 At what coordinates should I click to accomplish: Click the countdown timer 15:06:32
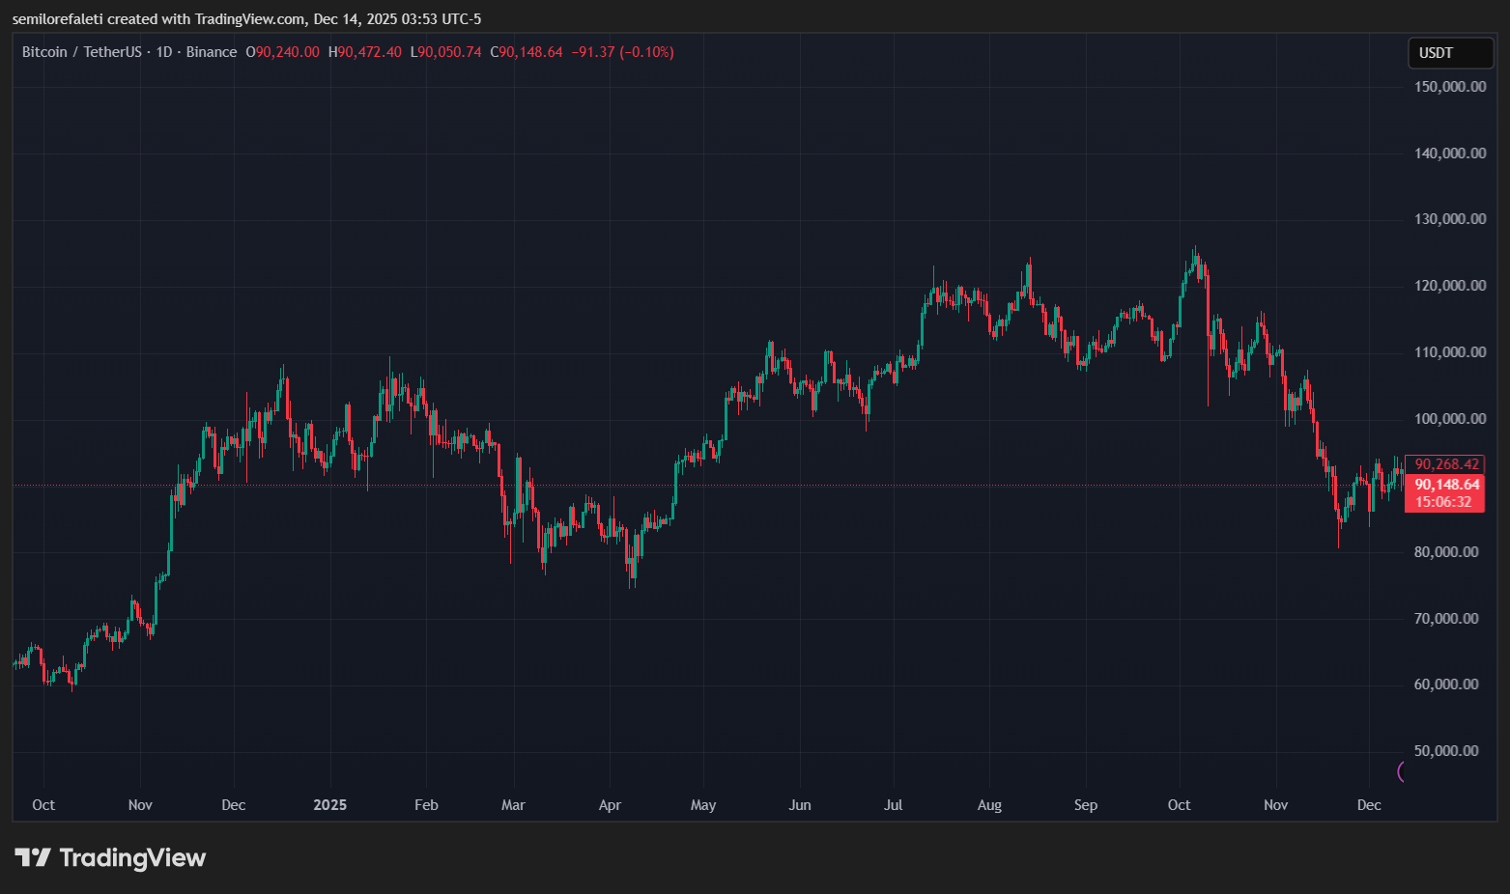click(x=1445, y=501)
